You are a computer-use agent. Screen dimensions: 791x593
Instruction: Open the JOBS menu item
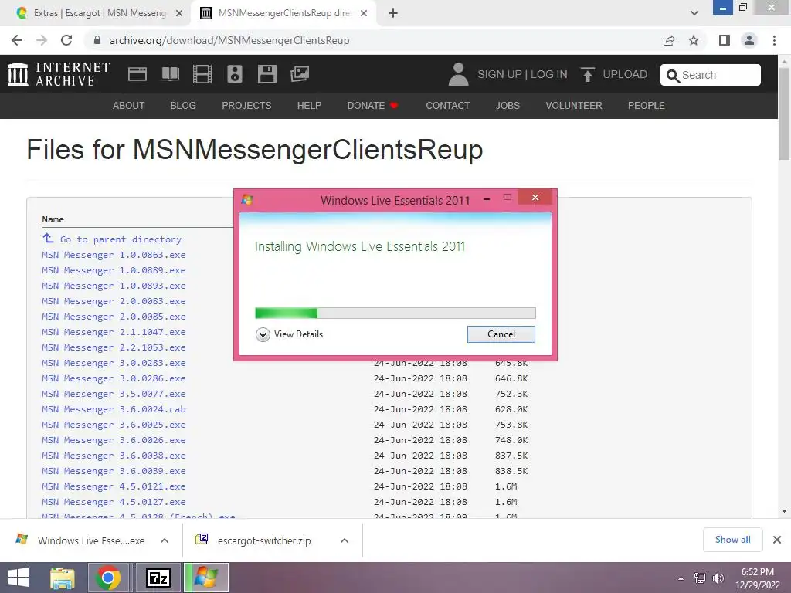508,105
